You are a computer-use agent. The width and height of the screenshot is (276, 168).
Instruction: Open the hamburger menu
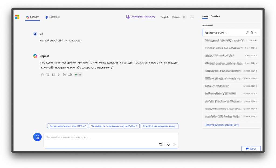pos(192,17)
